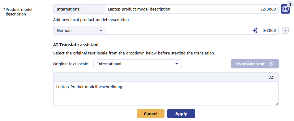Focus the empty German description input
This screenshot has height=121, width=294.
coord(178,30)
